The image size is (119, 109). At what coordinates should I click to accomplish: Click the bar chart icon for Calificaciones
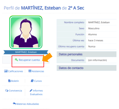(x=6, y=71)
